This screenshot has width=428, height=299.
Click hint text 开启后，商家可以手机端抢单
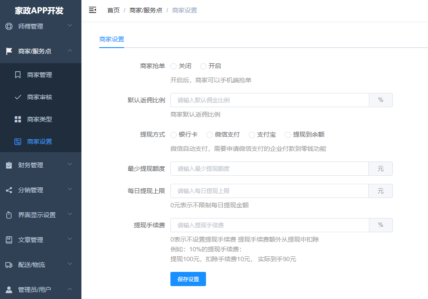(211, 80)
